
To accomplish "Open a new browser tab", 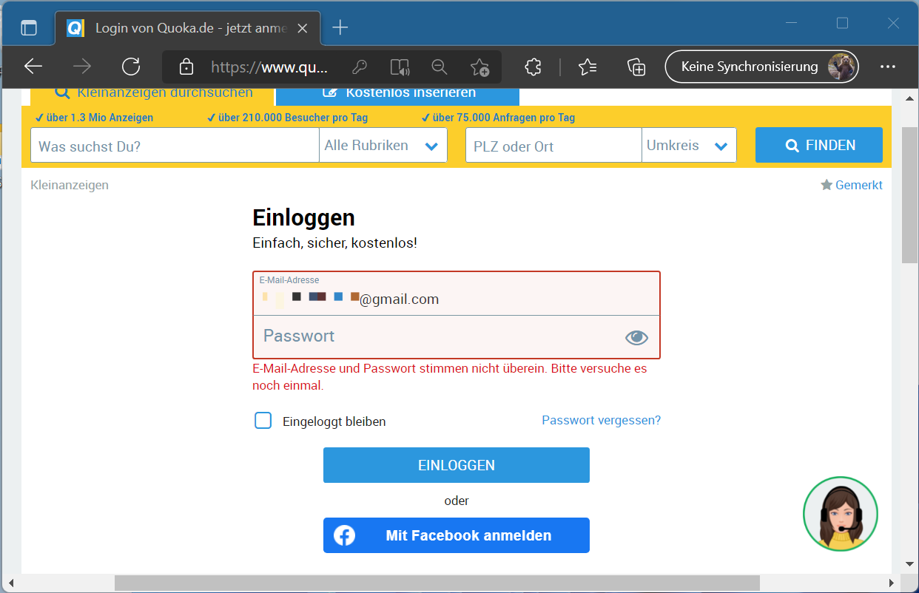I will [x=340, y=28].
